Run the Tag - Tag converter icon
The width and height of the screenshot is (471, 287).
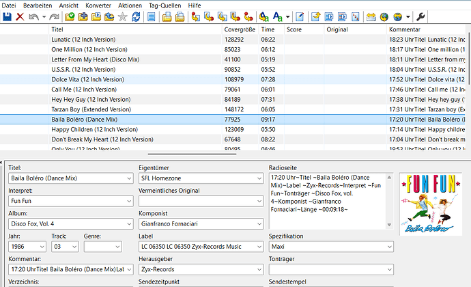248,17
